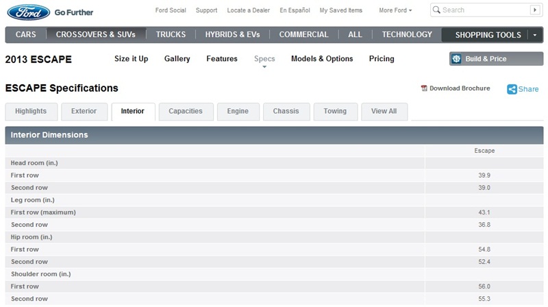The height and width of the screenshot is (307, 548).
Task: Click the 56.0 shoulder room value
Action: coord(484,286)
